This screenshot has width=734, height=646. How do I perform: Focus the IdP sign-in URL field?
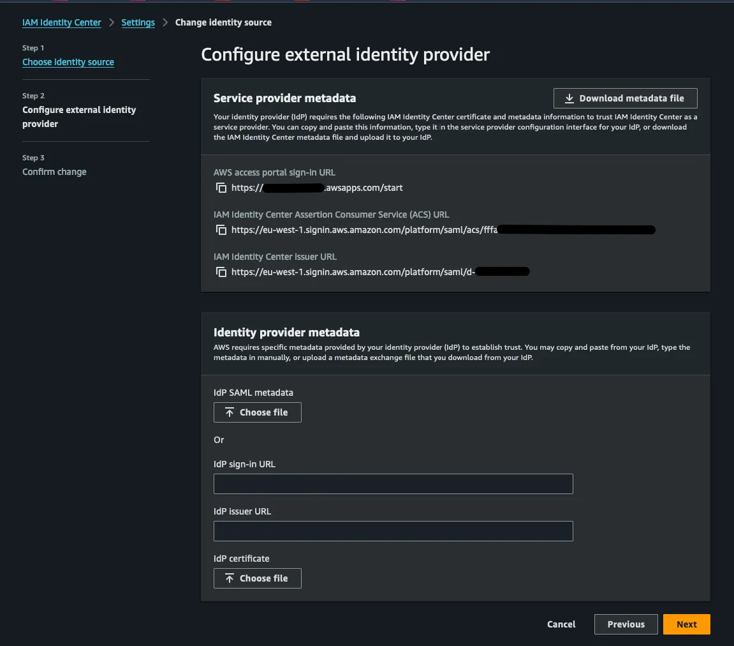(393, 483)
